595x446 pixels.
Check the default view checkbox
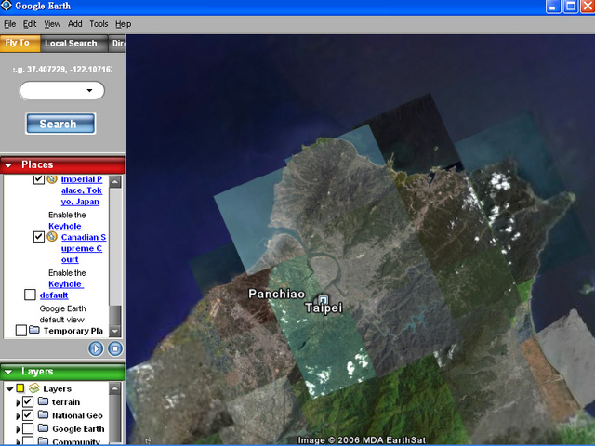(x=30, y=295)
